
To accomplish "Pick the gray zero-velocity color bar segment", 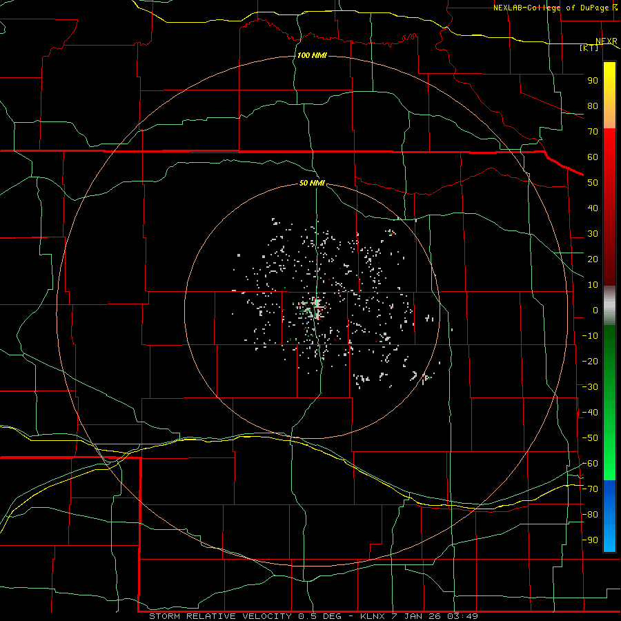I will [x=609, y=306].
